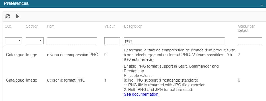Edit value 9 of PNG compression
Image resolution: width=266 pixels, height=101 pixels.
pyautogui.click(x=105, y=55)
